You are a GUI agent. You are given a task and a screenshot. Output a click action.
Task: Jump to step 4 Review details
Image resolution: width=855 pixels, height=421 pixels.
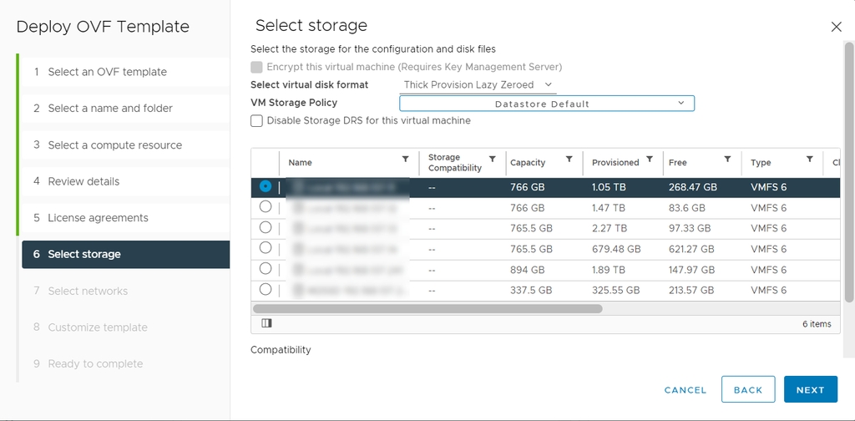click(x=83, y=181)
